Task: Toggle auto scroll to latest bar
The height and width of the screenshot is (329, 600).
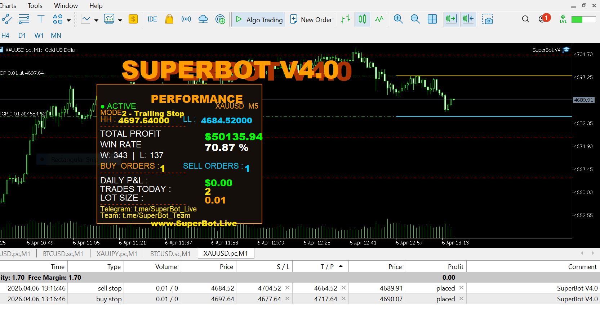Action: tap(451, 19)
